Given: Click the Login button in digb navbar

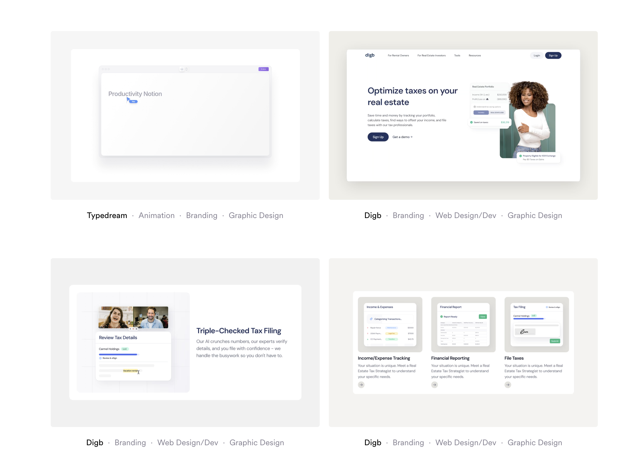Looking at the screenshot, I should 537,56.
